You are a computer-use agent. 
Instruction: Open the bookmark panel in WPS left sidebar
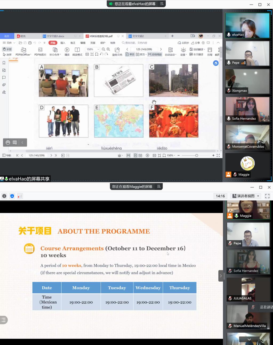click(4, 63)
